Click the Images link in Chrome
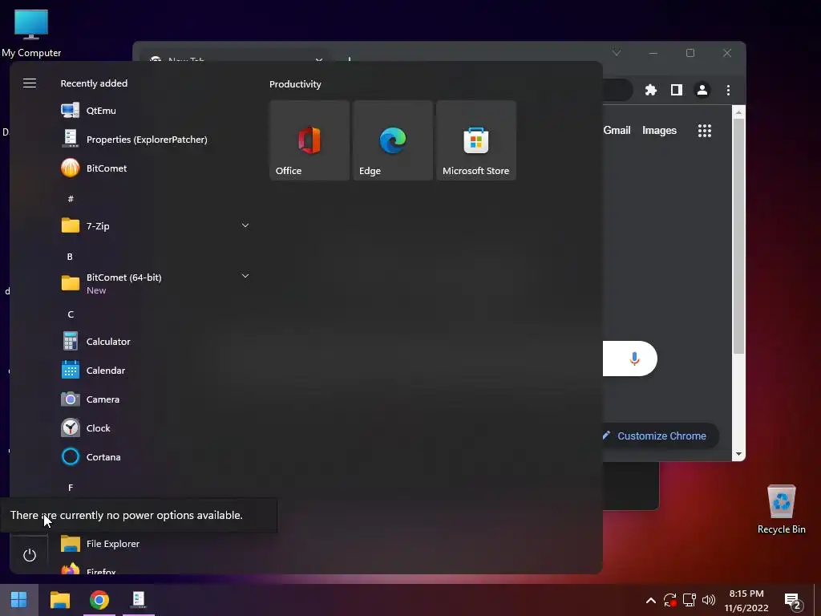The image size is (821, 616). pos(659,131)
